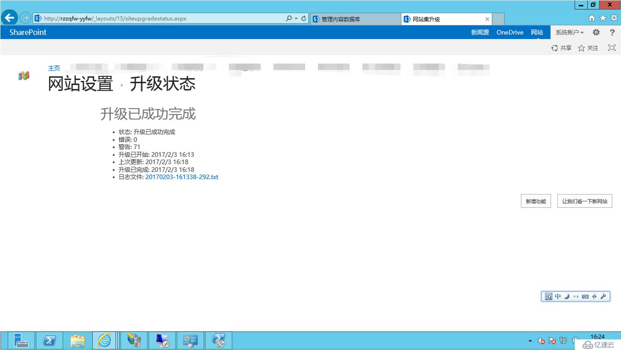Show hidden tray icons arrow
The height and width of the screenshot is (350, 621).
[530, 341]
